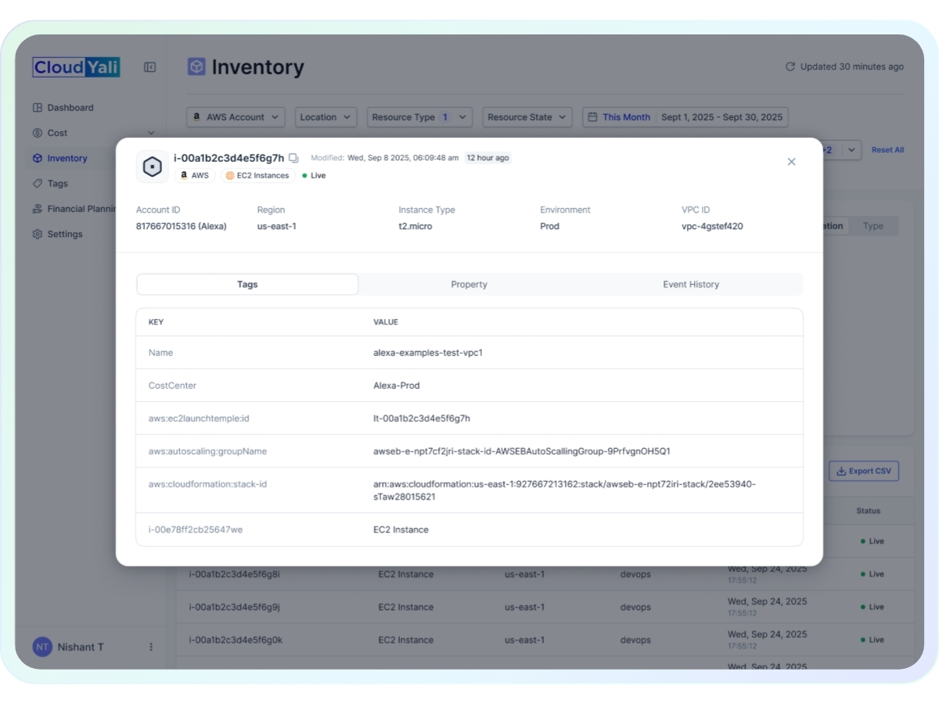Click the NT user avatar
This screenshot has width=939, height=704.
(x=42, y=647)
